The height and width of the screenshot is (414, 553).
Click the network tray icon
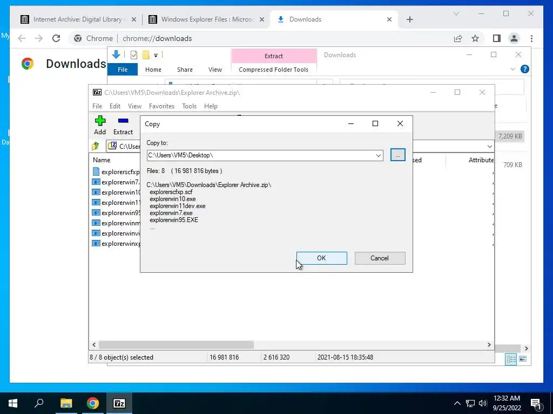pyautogui.click(x=470, y=403)
